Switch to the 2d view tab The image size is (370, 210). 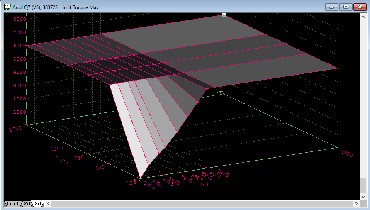coord(27,204)
